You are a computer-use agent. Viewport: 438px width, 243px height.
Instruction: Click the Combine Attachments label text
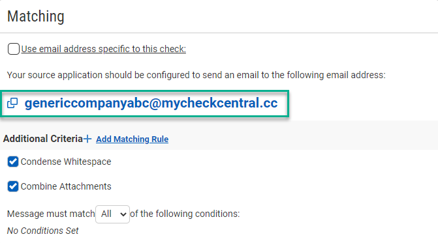(66, 186)
